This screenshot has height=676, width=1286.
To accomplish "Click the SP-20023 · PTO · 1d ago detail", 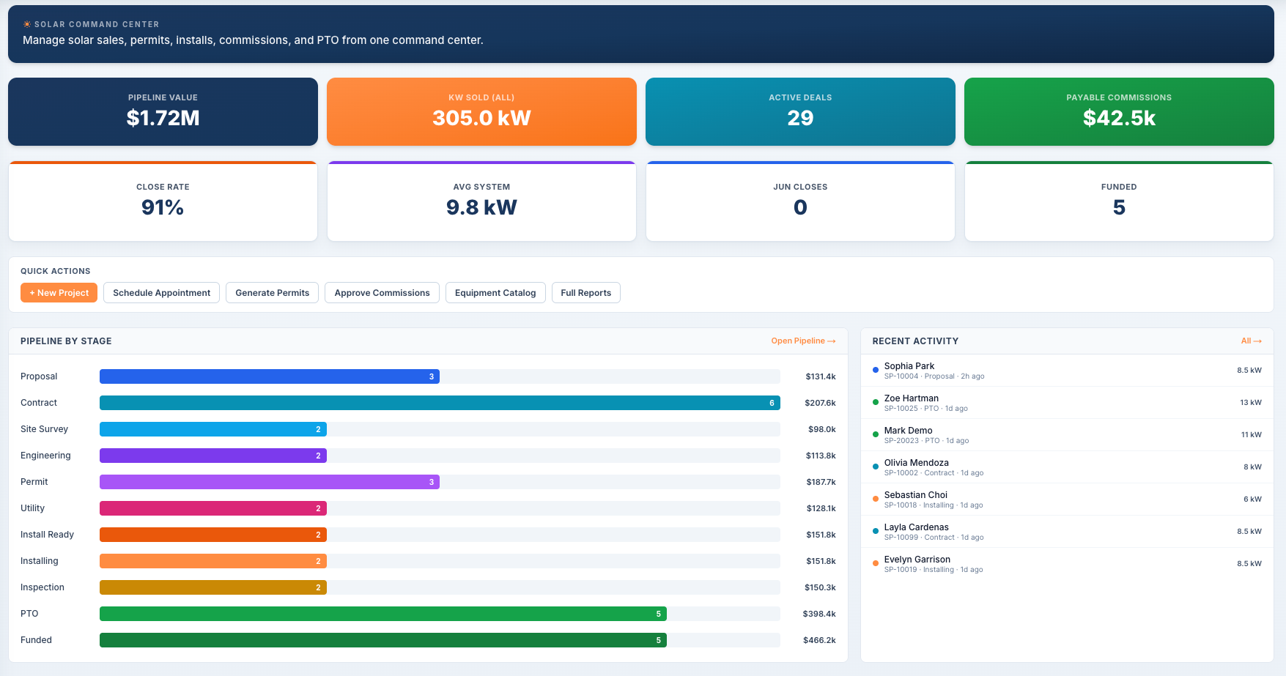I will pyautogui.click(x=926, y=441).
